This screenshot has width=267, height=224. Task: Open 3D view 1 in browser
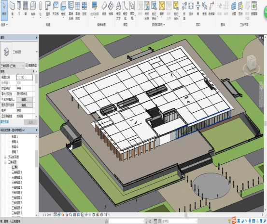(17, 172)
